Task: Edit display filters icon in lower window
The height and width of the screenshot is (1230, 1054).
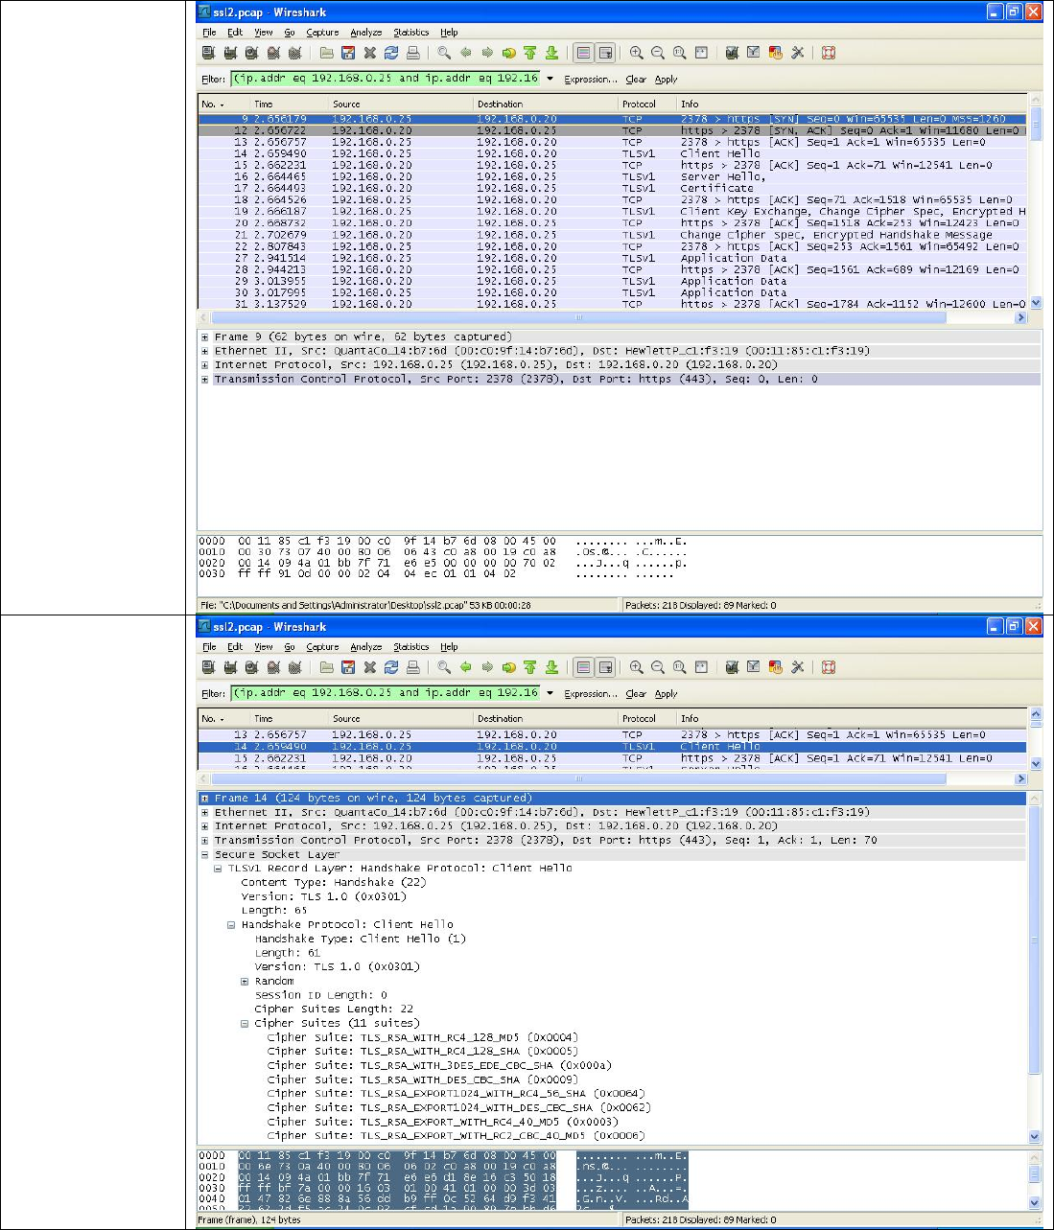Action: click(754, 667)
